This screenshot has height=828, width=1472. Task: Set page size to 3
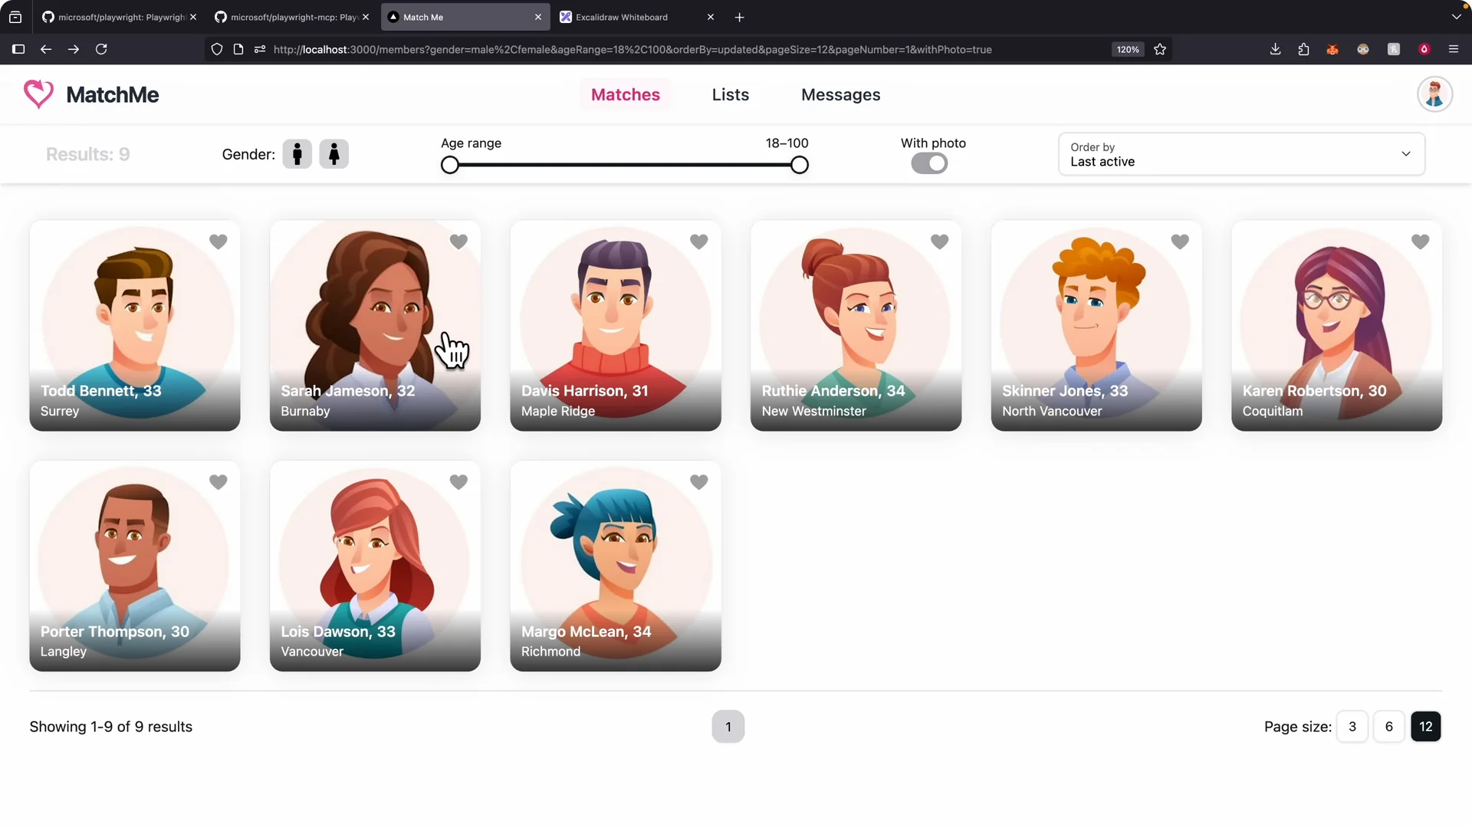click(x=1352, y=727)
